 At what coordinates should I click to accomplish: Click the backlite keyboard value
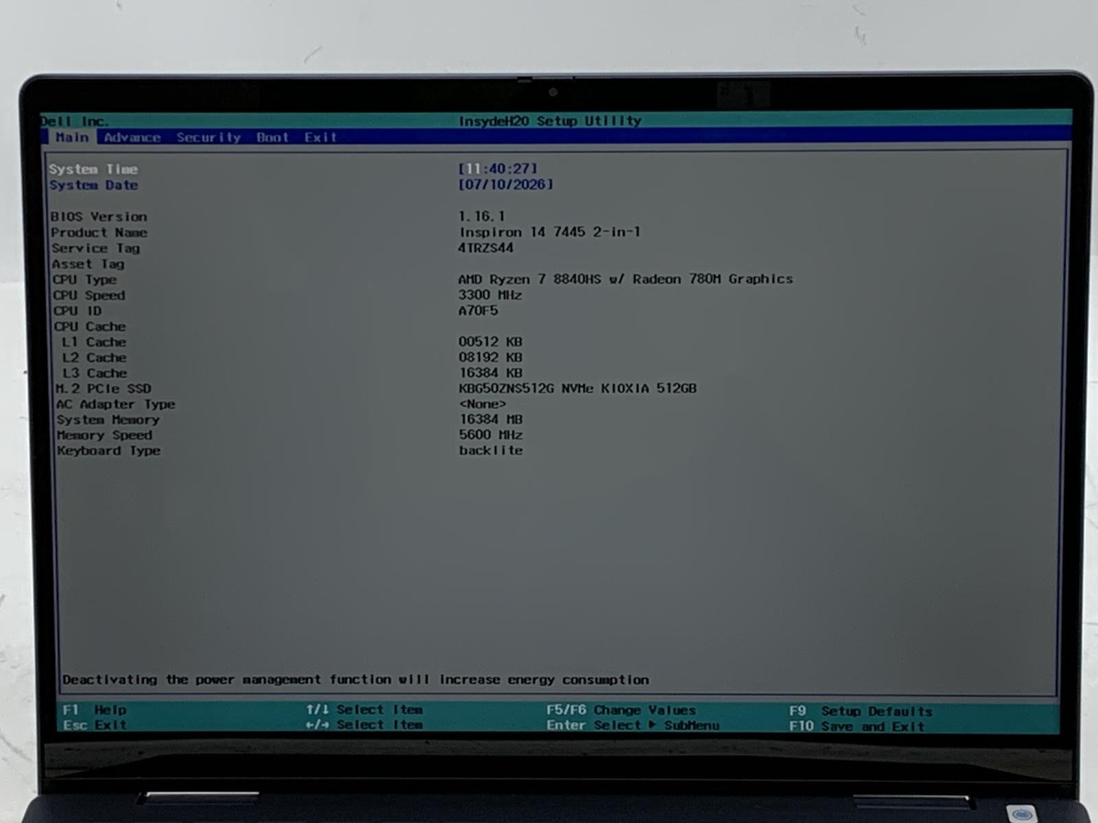pyautogui.click(x=491, y=451)
